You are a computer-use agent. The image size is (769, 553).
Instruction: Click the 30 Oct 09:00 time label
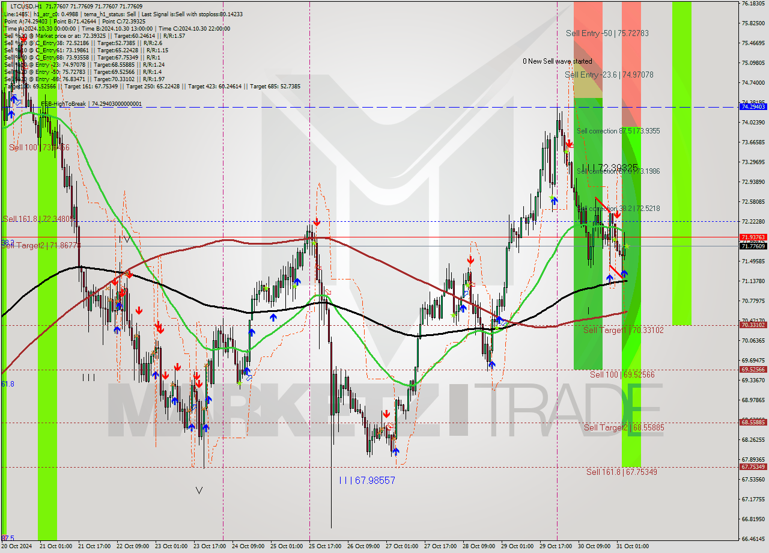coord(594,546)
